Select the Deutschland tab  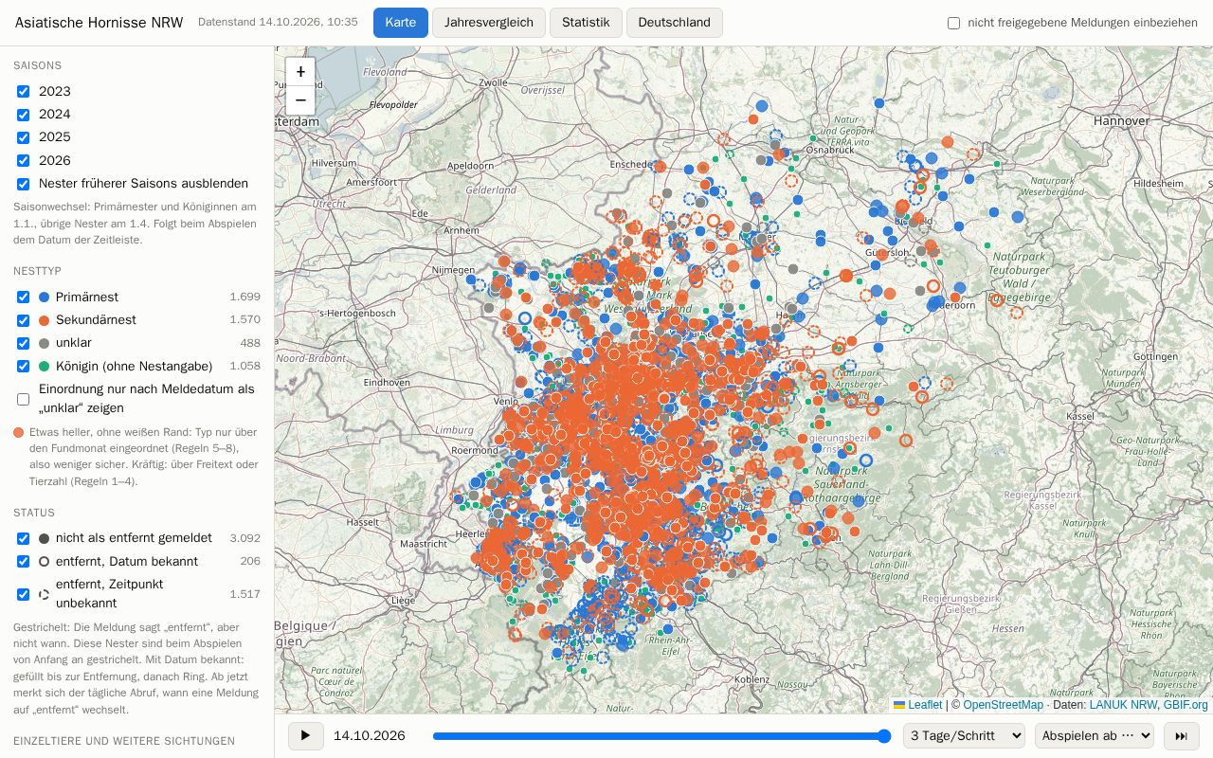675,23
